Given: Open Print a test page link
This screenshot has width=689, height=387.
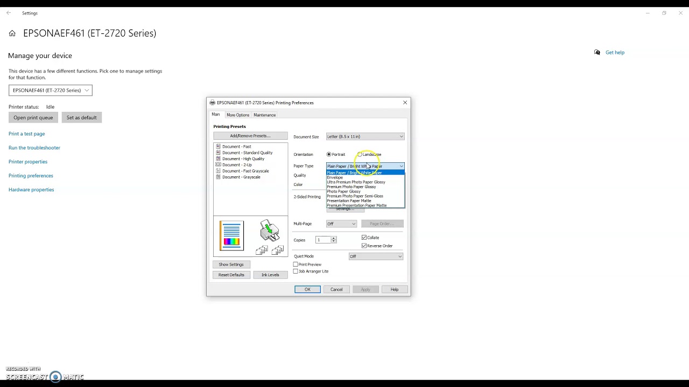Looking at the screenshot, I should pyautogui.click(x=27, y=134).
